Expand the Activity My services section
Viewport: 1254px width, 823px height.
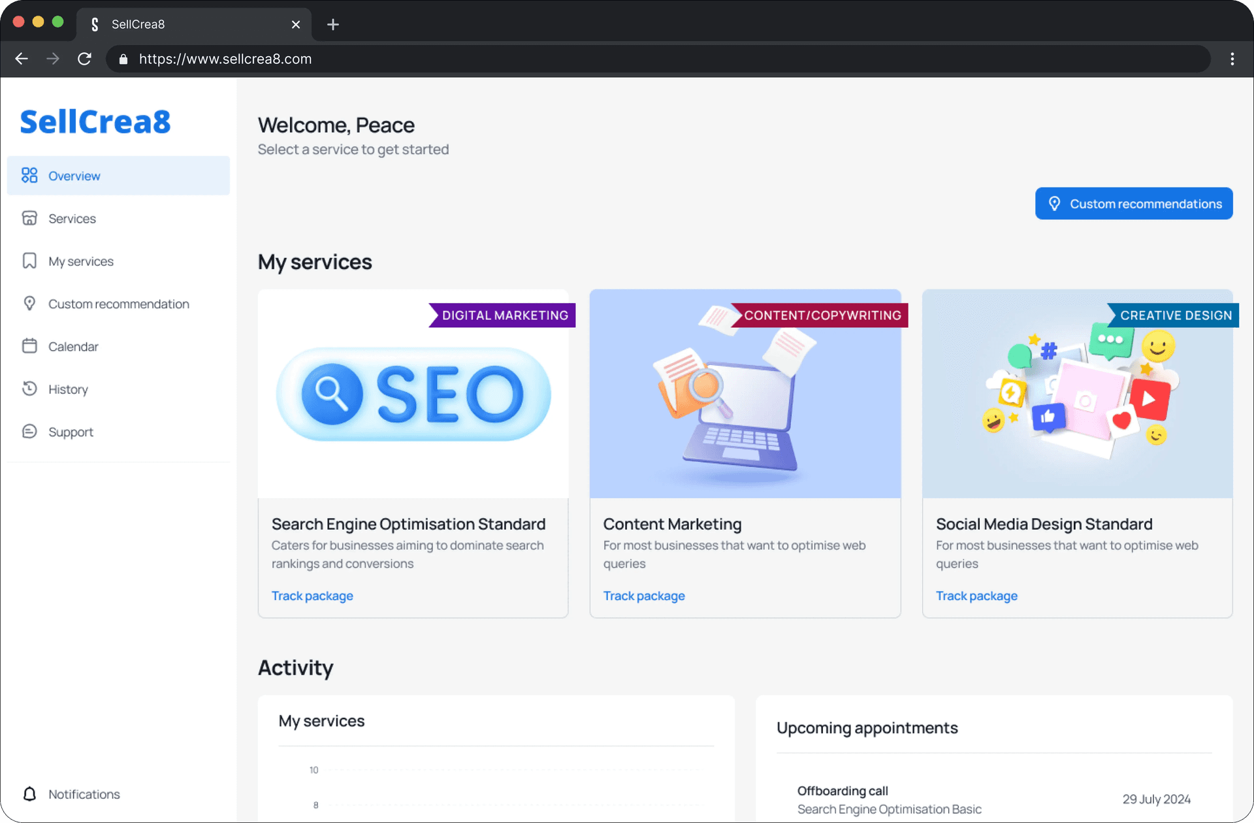click(x=321, y=721)
